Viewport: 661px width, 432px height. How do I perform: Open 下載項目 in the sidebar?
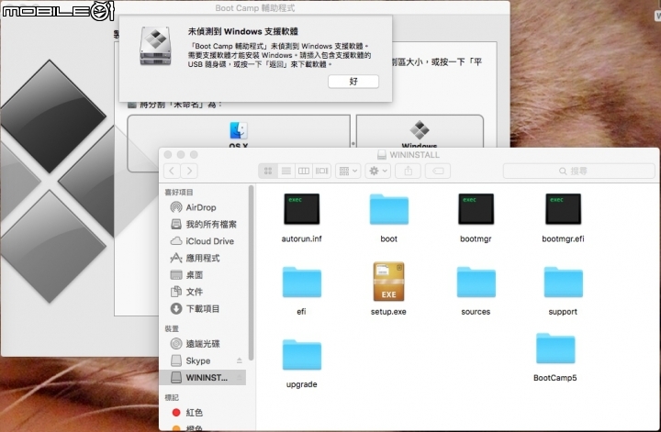click(204, 308)
